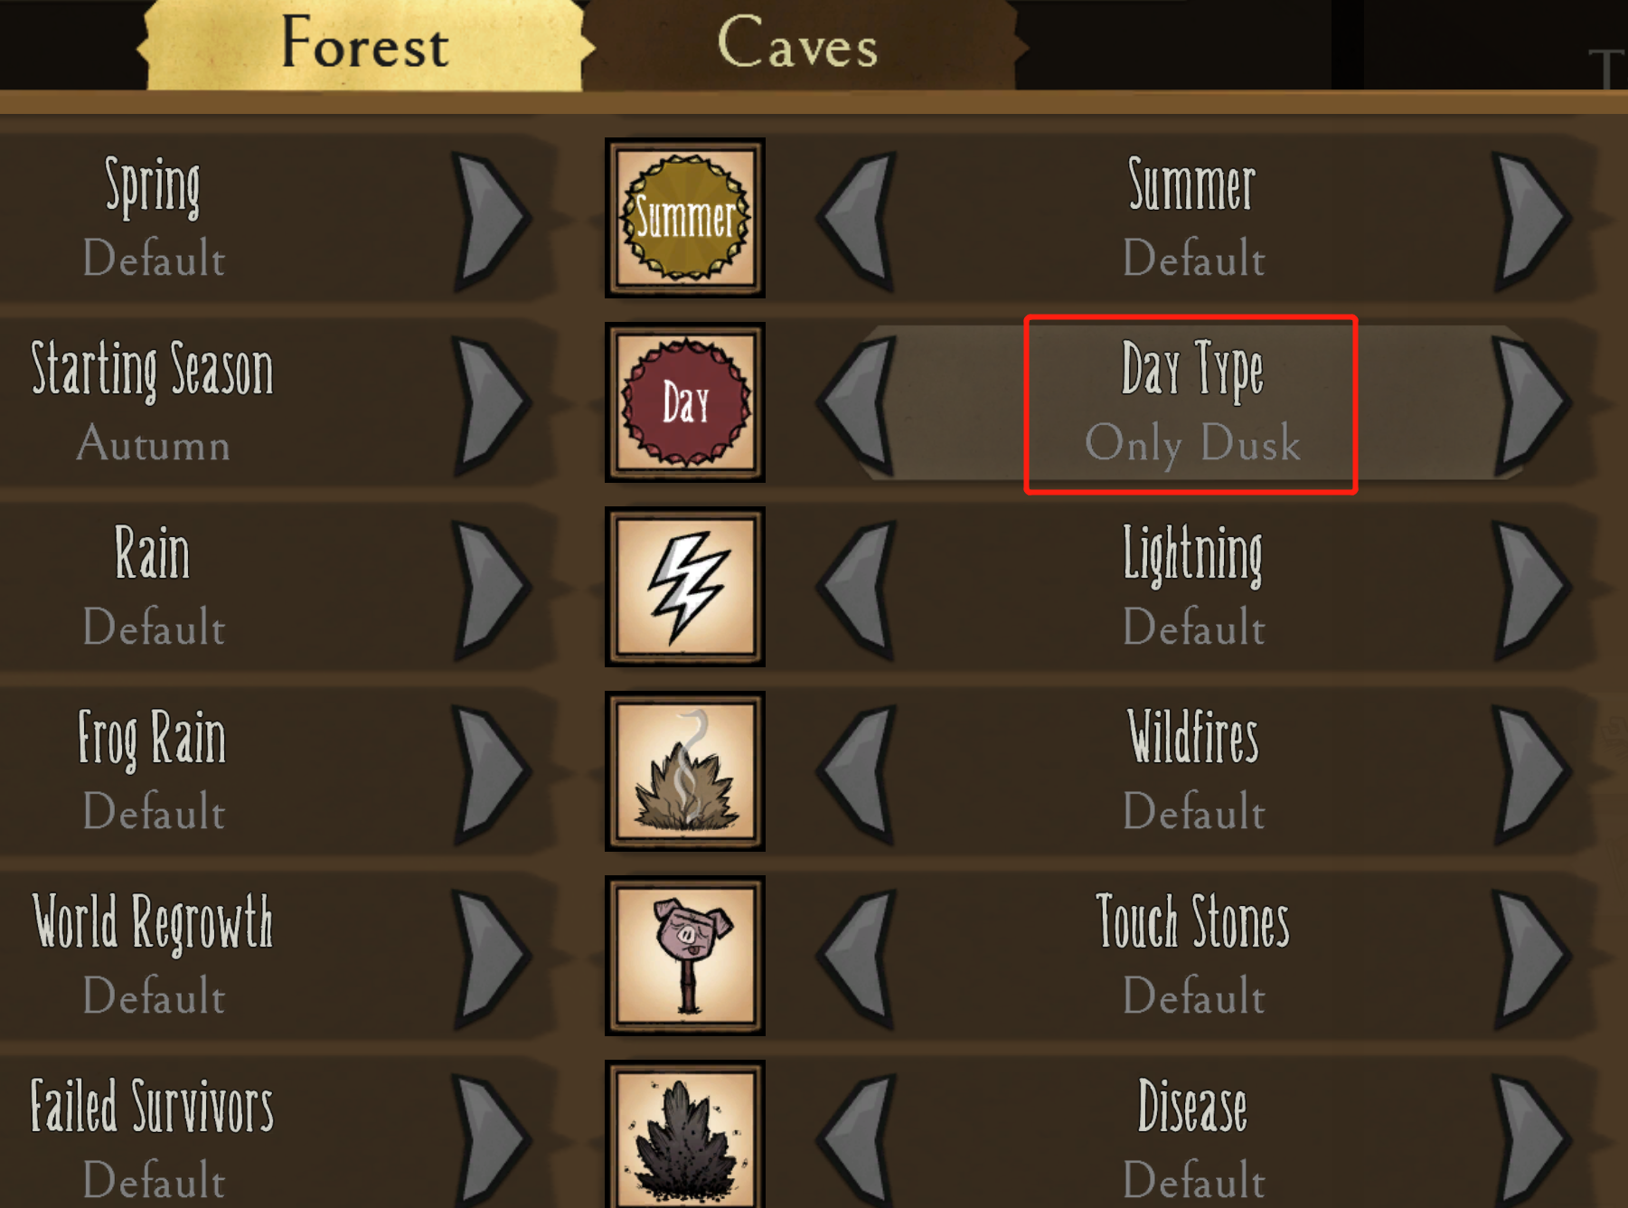
Task: Change World Regrowth with its right arrow
Action: (x=490, y=957)
